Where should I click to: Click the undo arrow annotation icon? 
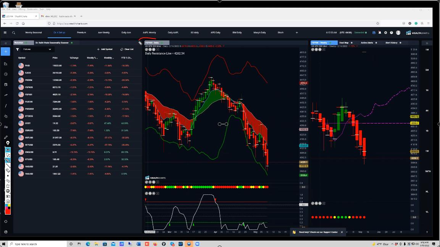coord(8,181)
